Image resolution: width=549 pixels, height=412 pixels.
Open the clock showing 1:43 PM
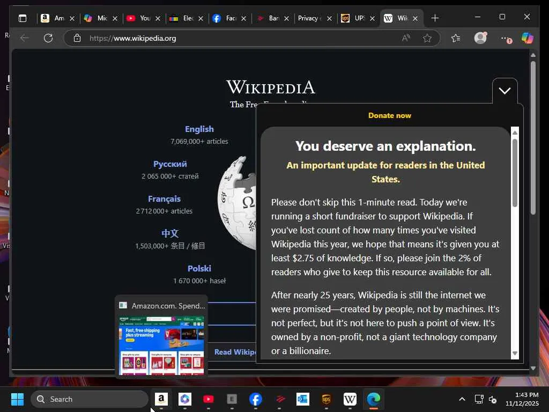point(522,399)
